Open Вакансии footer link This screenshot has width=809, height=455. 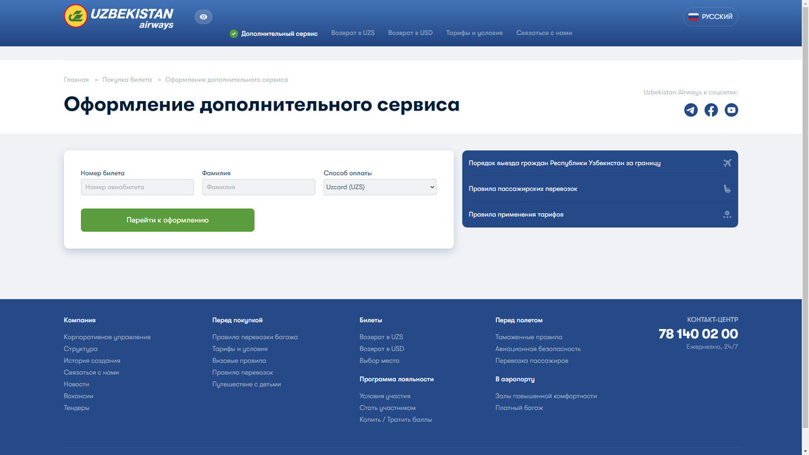point(79,396)
